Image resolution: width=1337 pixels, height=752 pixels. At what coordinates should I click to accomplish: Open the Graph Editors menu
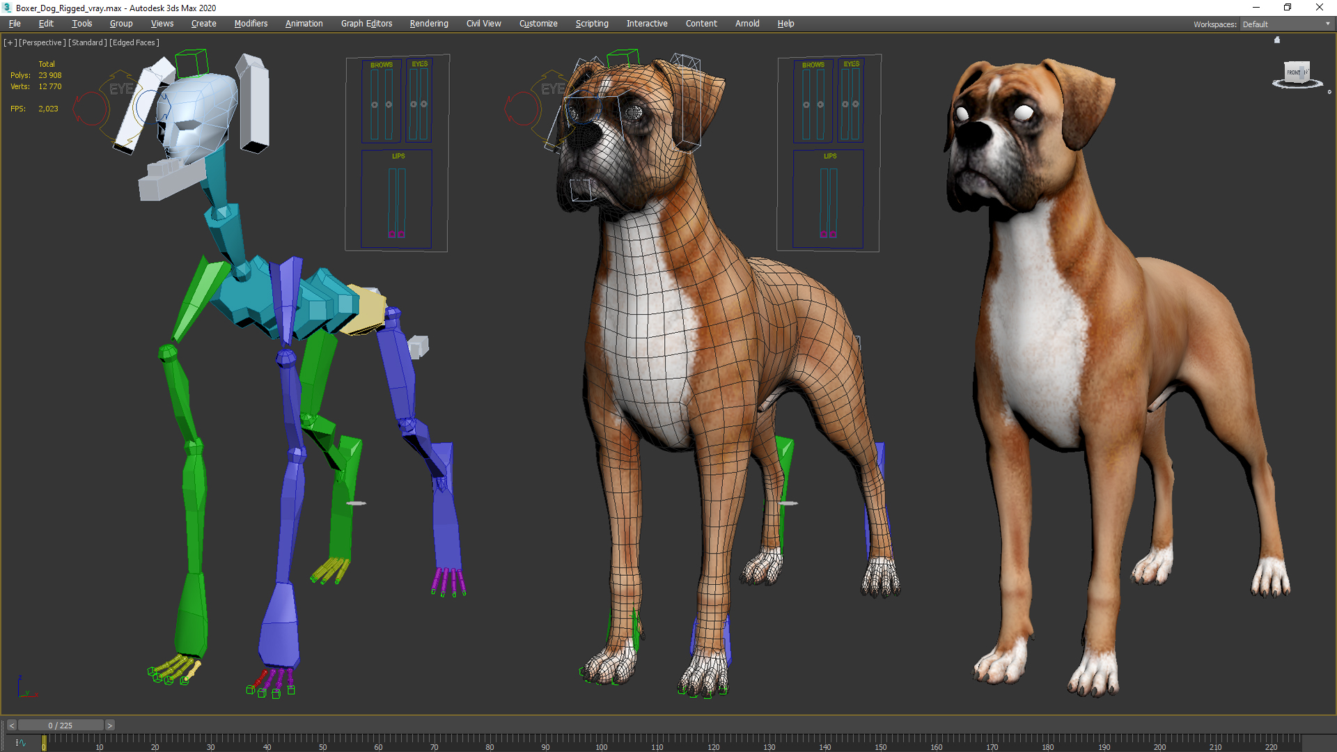pos(366,24)
